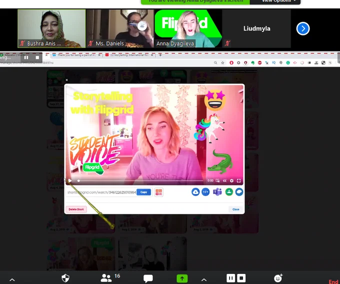Expand audio options with the caret

click(12, 279)
